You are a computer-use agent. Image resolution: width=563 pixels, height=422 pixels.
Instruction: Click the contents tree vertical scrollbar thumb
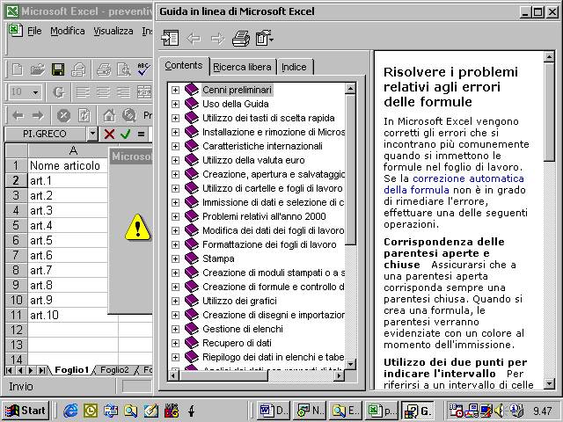pos(350,170)
